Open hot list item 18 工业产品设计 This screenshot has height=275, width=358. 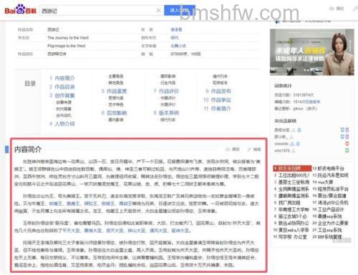tap(328, 209)
